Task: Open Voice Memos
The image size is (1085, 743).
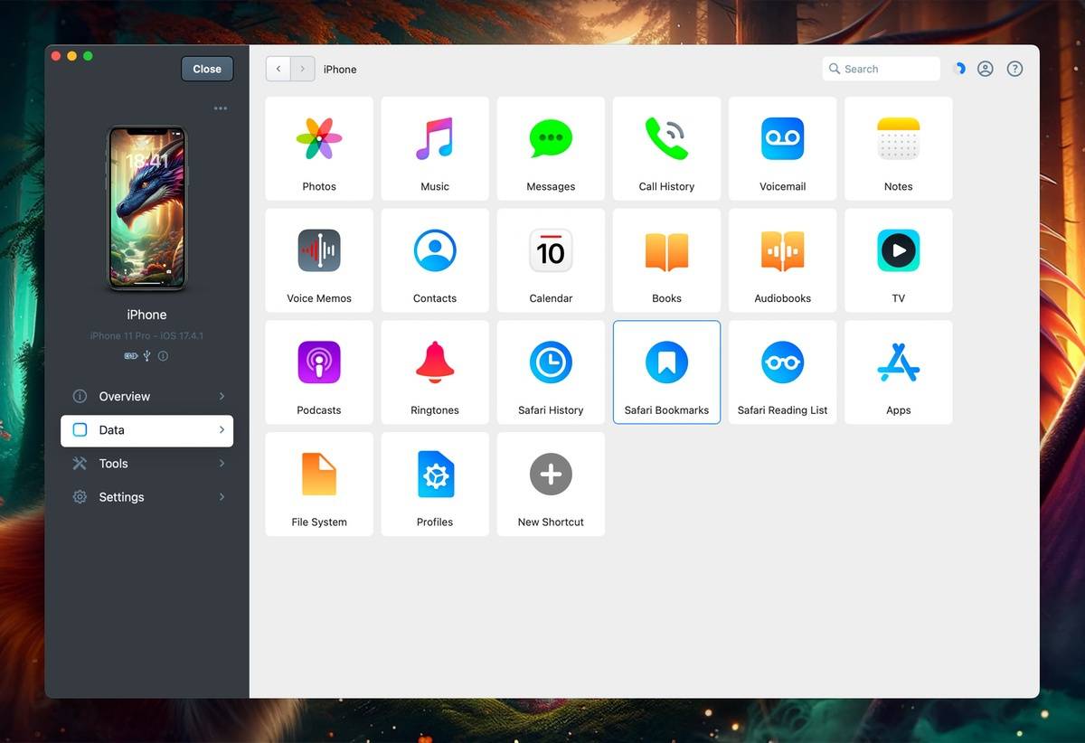Action: pos(319,260)
